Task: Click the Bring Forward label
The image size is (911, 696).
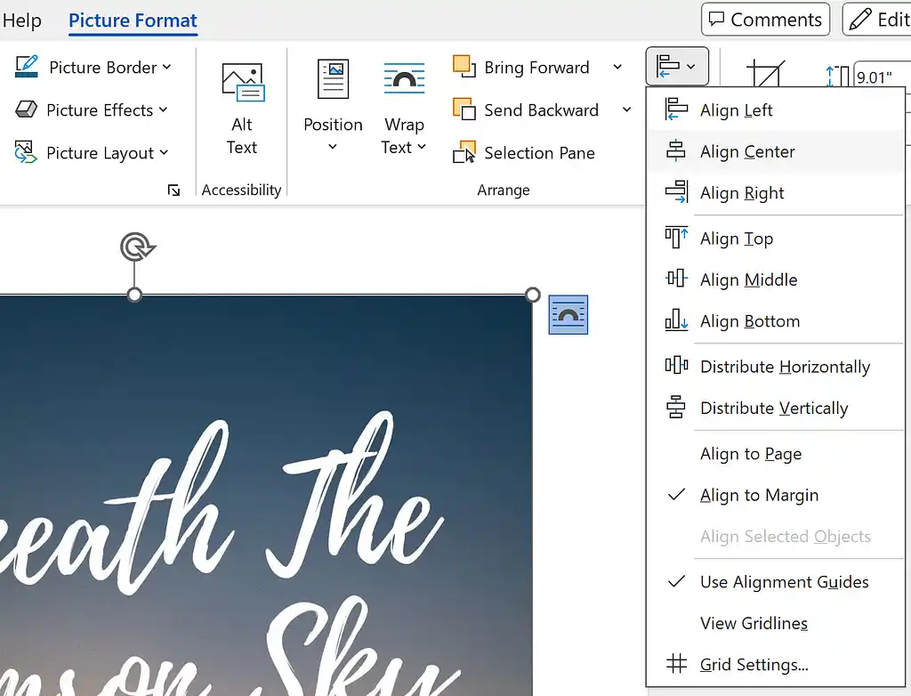Action: tap(536, 68)
